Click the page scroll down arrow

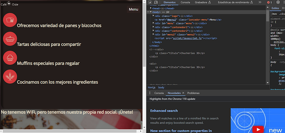click(144, 127)
